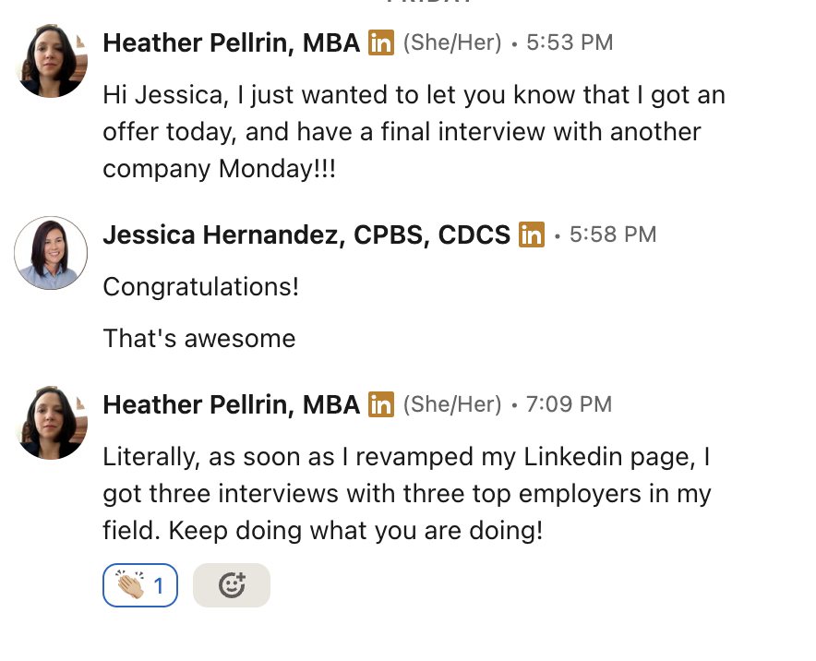This screenshot has height=661, width=816.
Task: Click LinkedIn badge beside Heather's 7:09 PM message
Action: [x=381, y=404]
